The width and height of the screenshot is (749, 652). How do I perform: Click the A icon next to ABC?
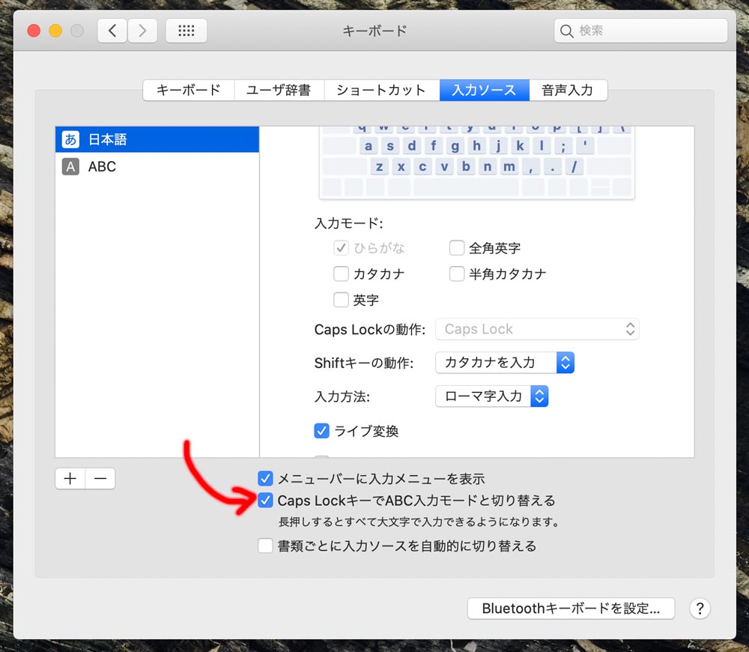coord(70,167)
